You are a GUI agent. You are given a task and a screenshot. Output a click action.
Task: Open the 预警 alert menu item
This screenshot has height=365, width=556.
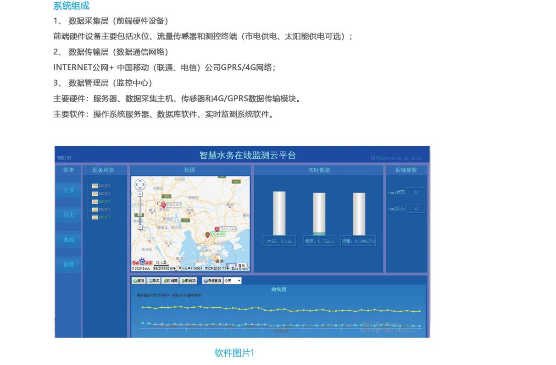(68, 264)
